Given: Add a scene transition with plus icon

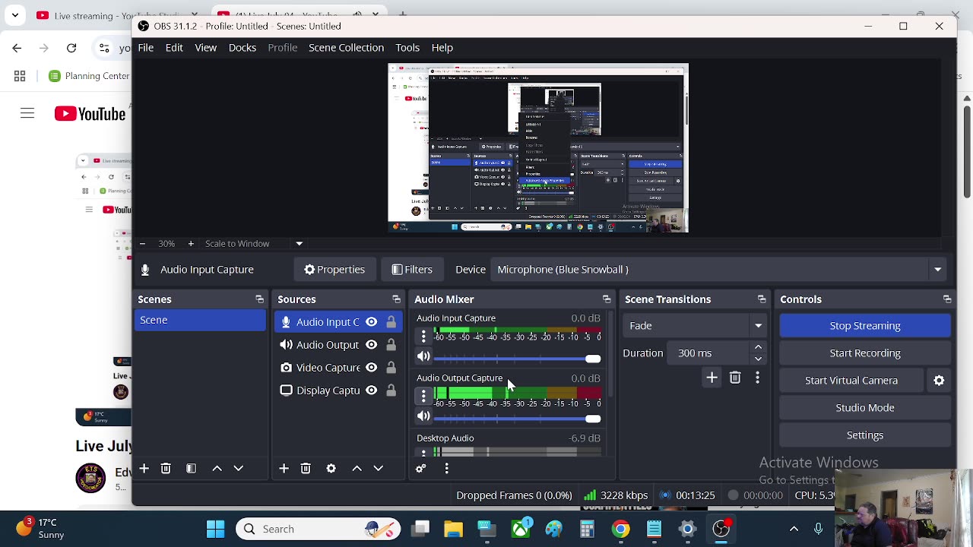Looking at the screenshot, I should [x=712, y=378].
